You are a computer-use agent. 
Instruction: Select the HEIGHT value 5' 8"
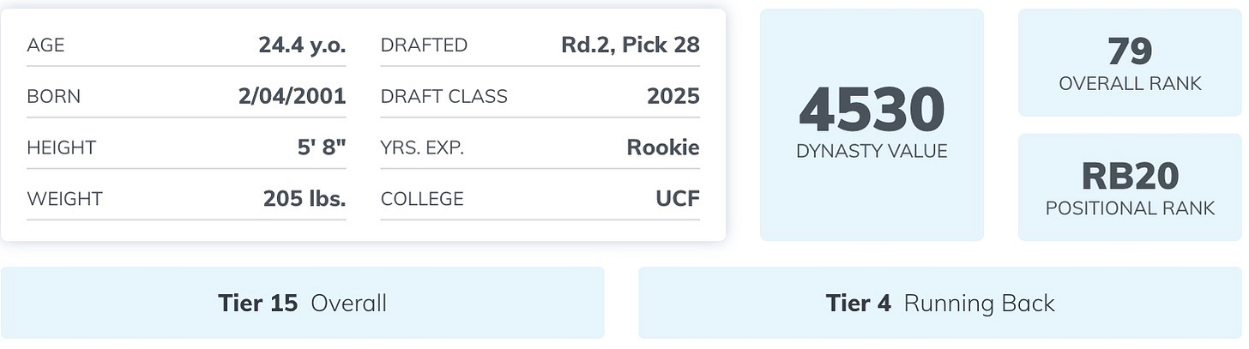click(x=322, y=147)
